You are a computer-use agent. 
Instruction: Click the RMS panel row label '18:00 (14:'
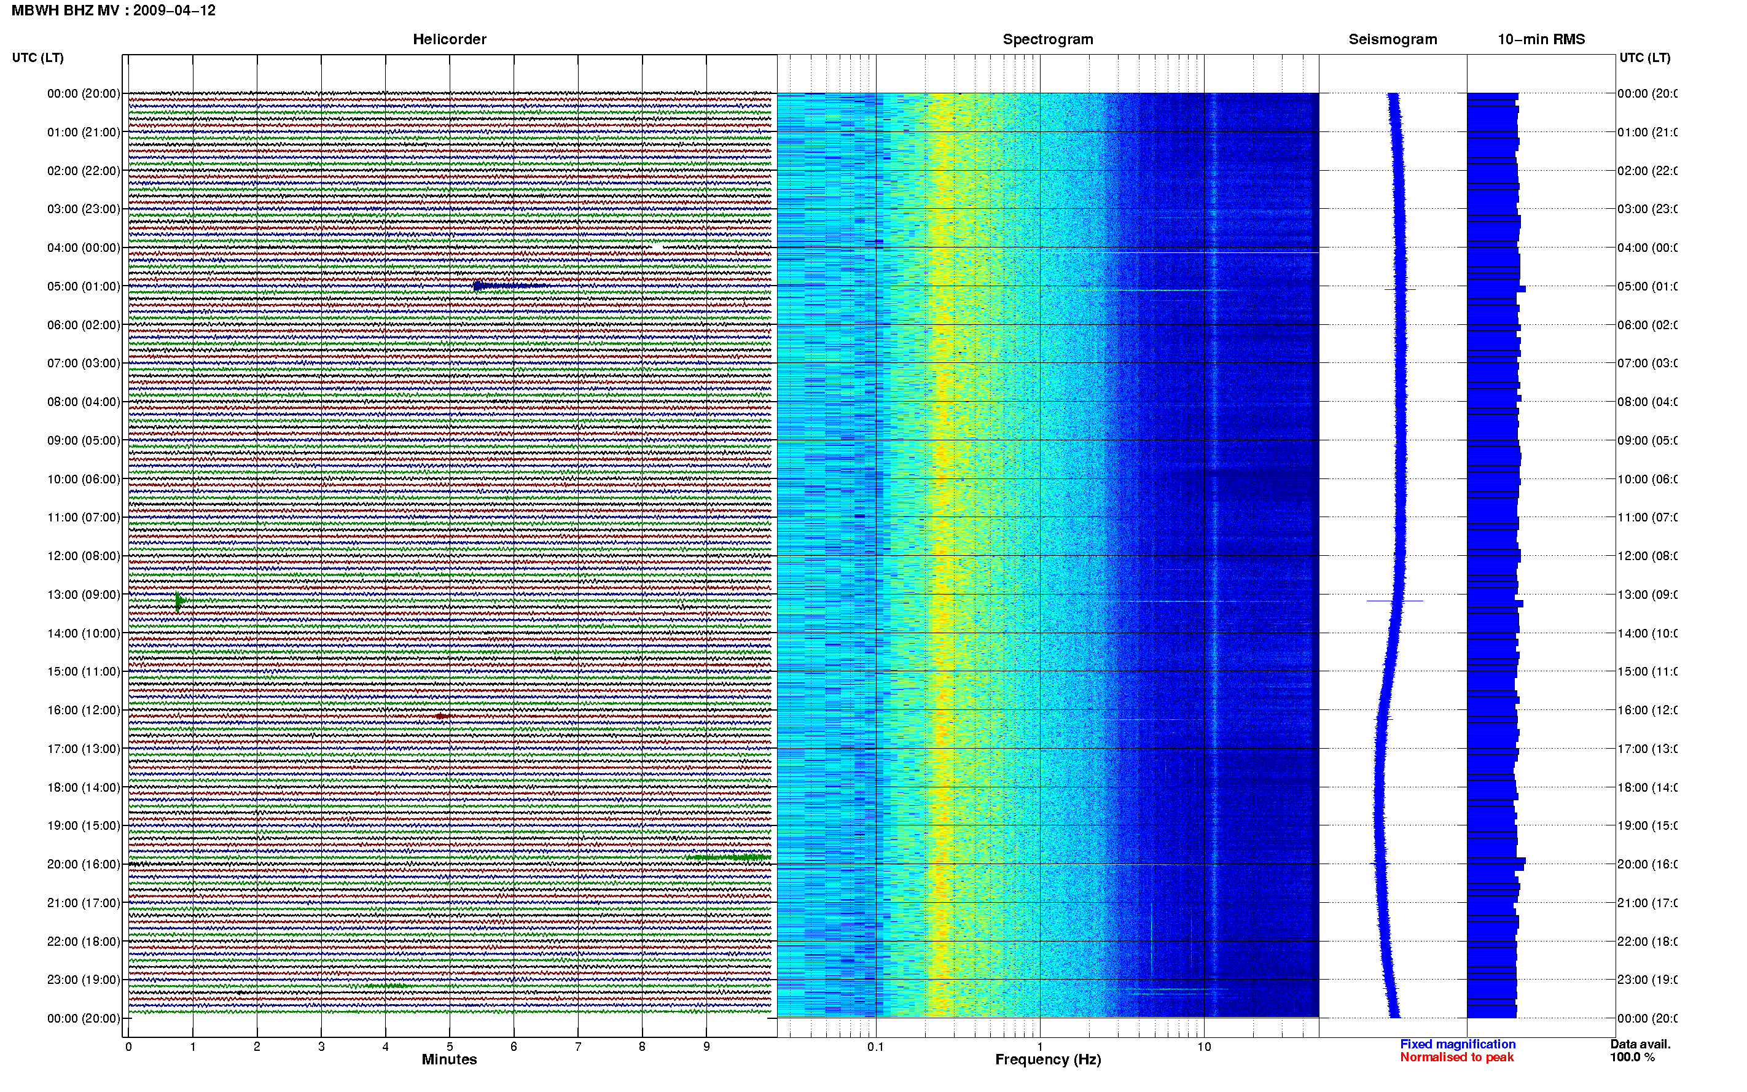point(1647,787)
